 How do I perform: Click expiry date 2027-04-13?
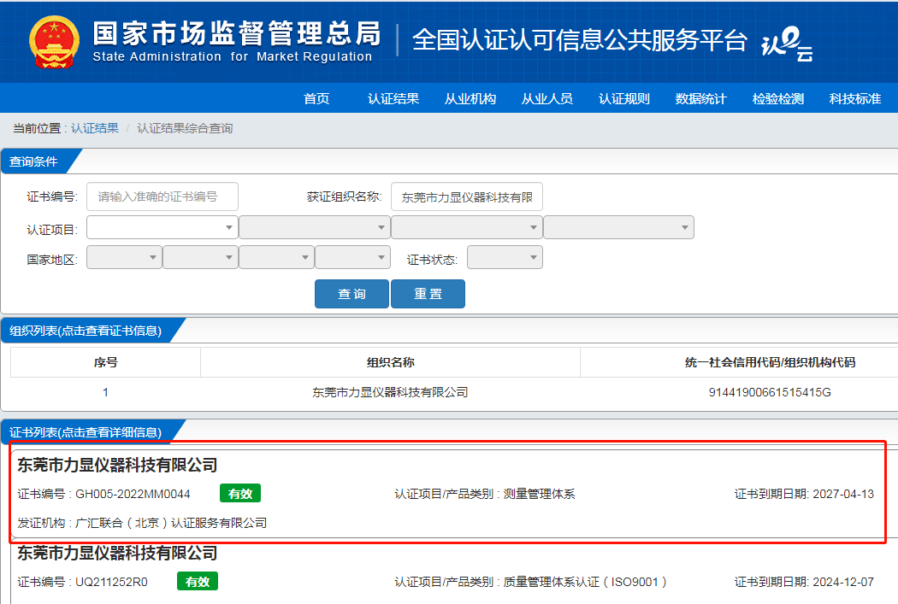pos(843,494)
